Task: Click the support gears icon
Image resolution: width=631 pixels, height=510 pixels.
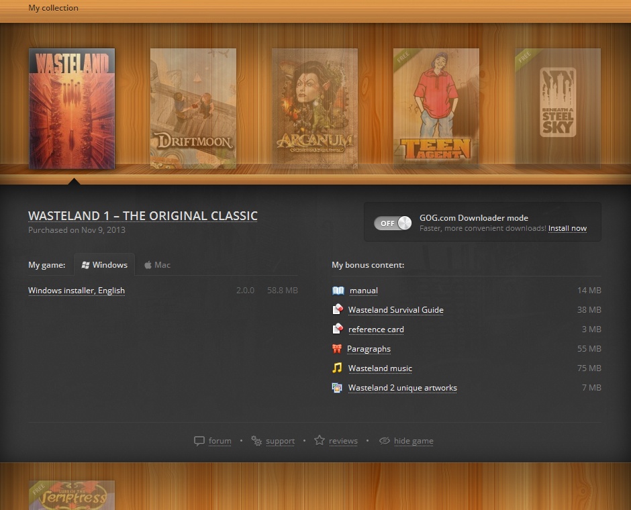Action: pos(256,441)
